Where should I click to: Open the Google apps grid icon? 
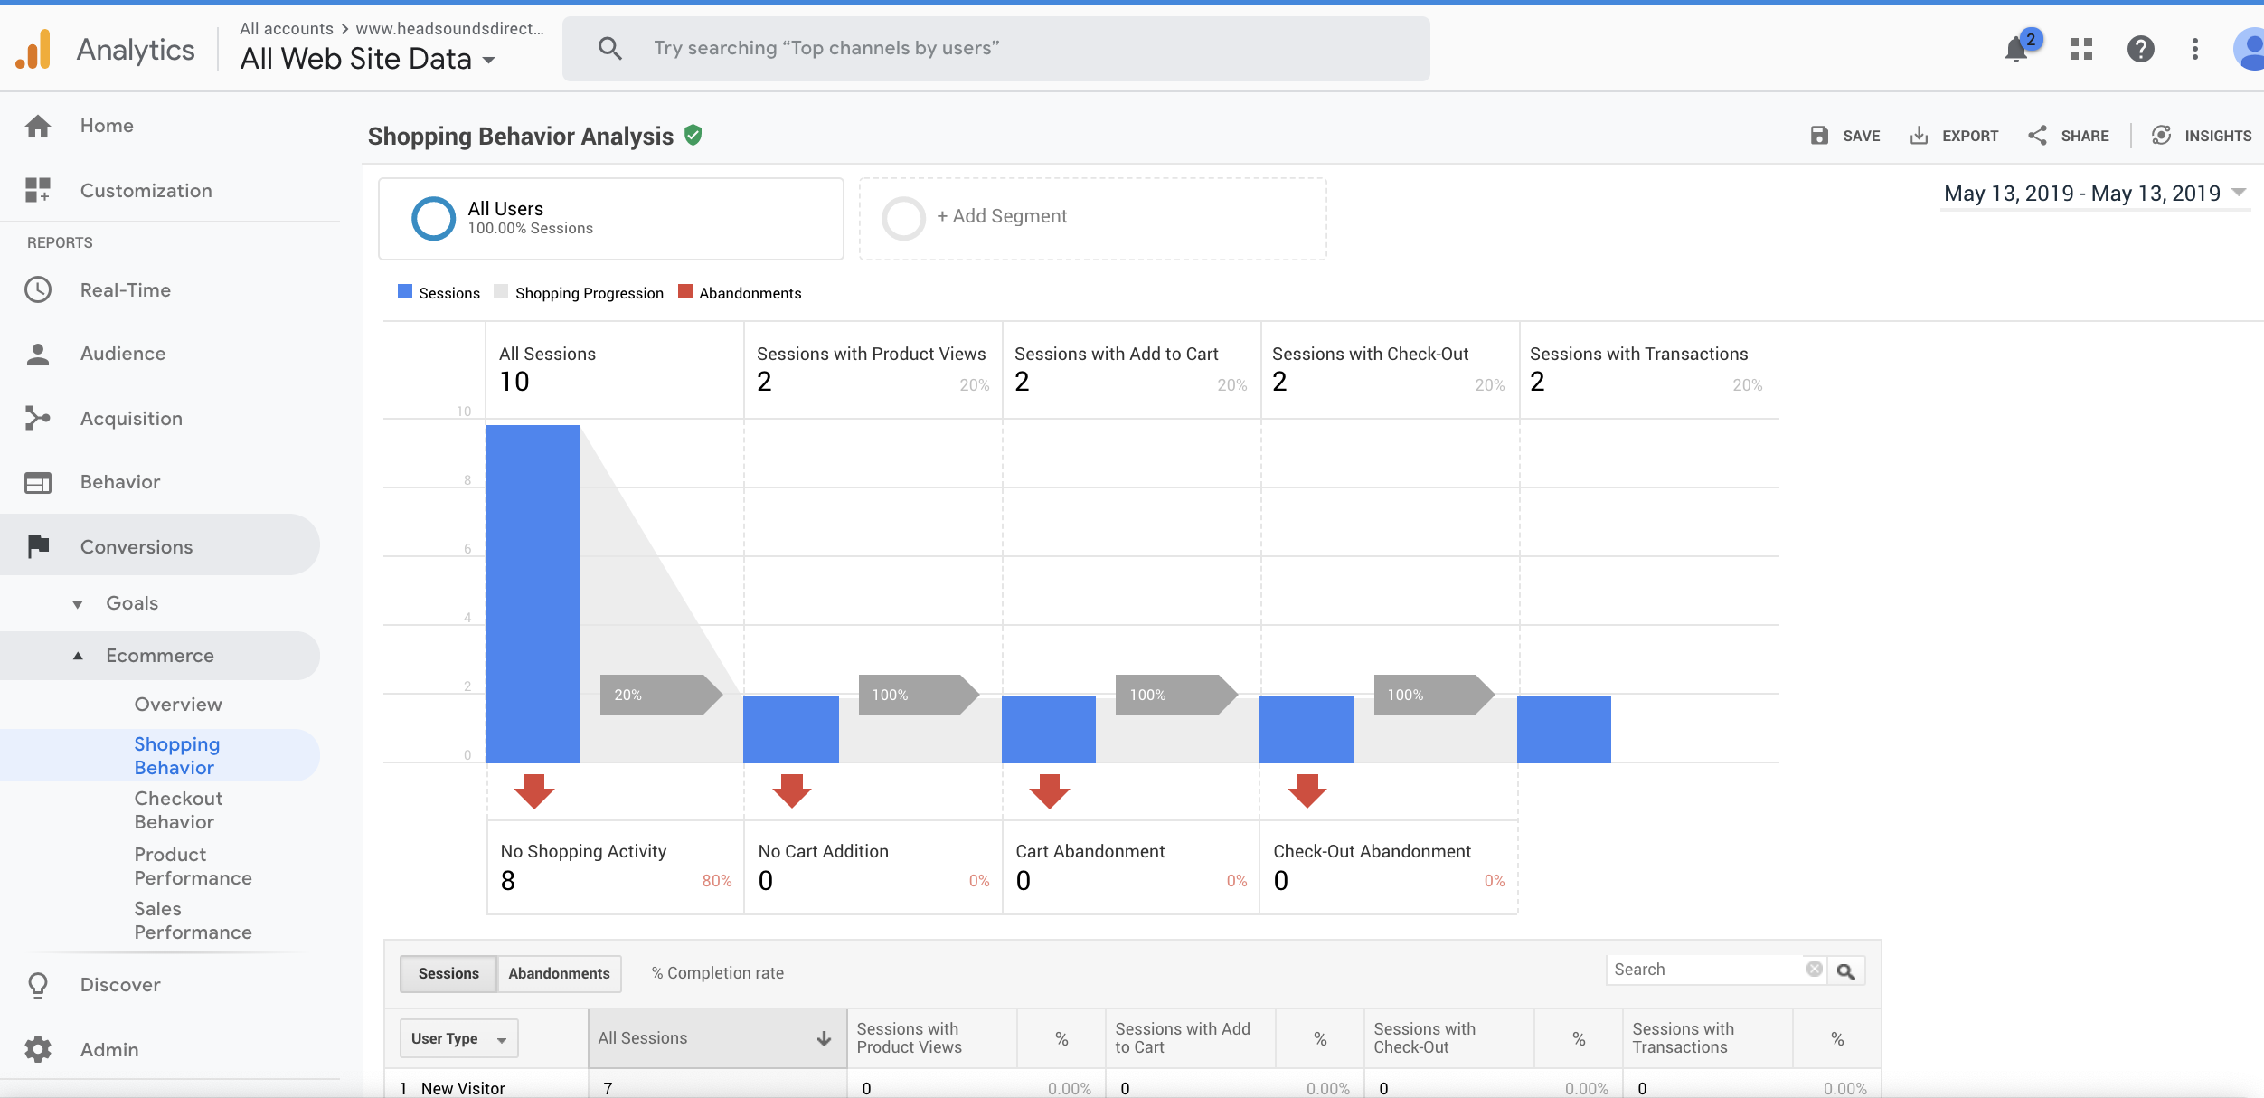tap(2081, 49)
